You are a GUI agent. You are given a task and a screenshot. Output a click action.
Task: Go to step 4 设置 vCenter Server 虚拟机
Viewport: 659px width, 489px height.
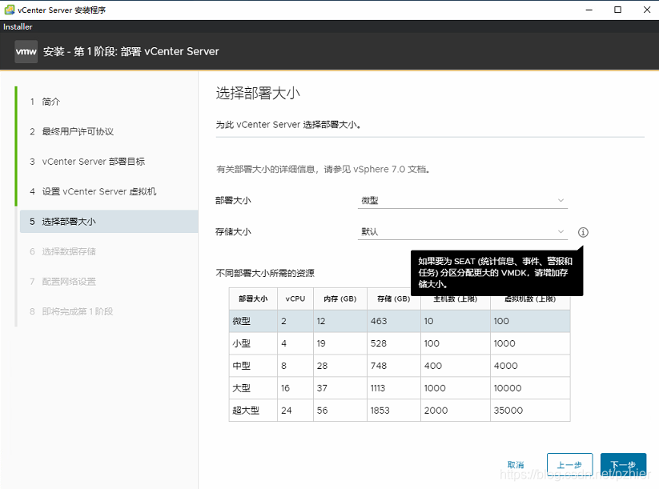tap(98, 191)
